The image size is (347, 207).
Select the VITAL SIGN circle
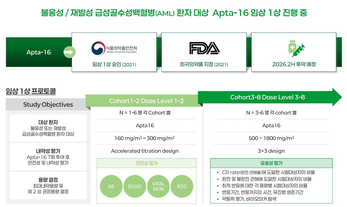(158, 186)
